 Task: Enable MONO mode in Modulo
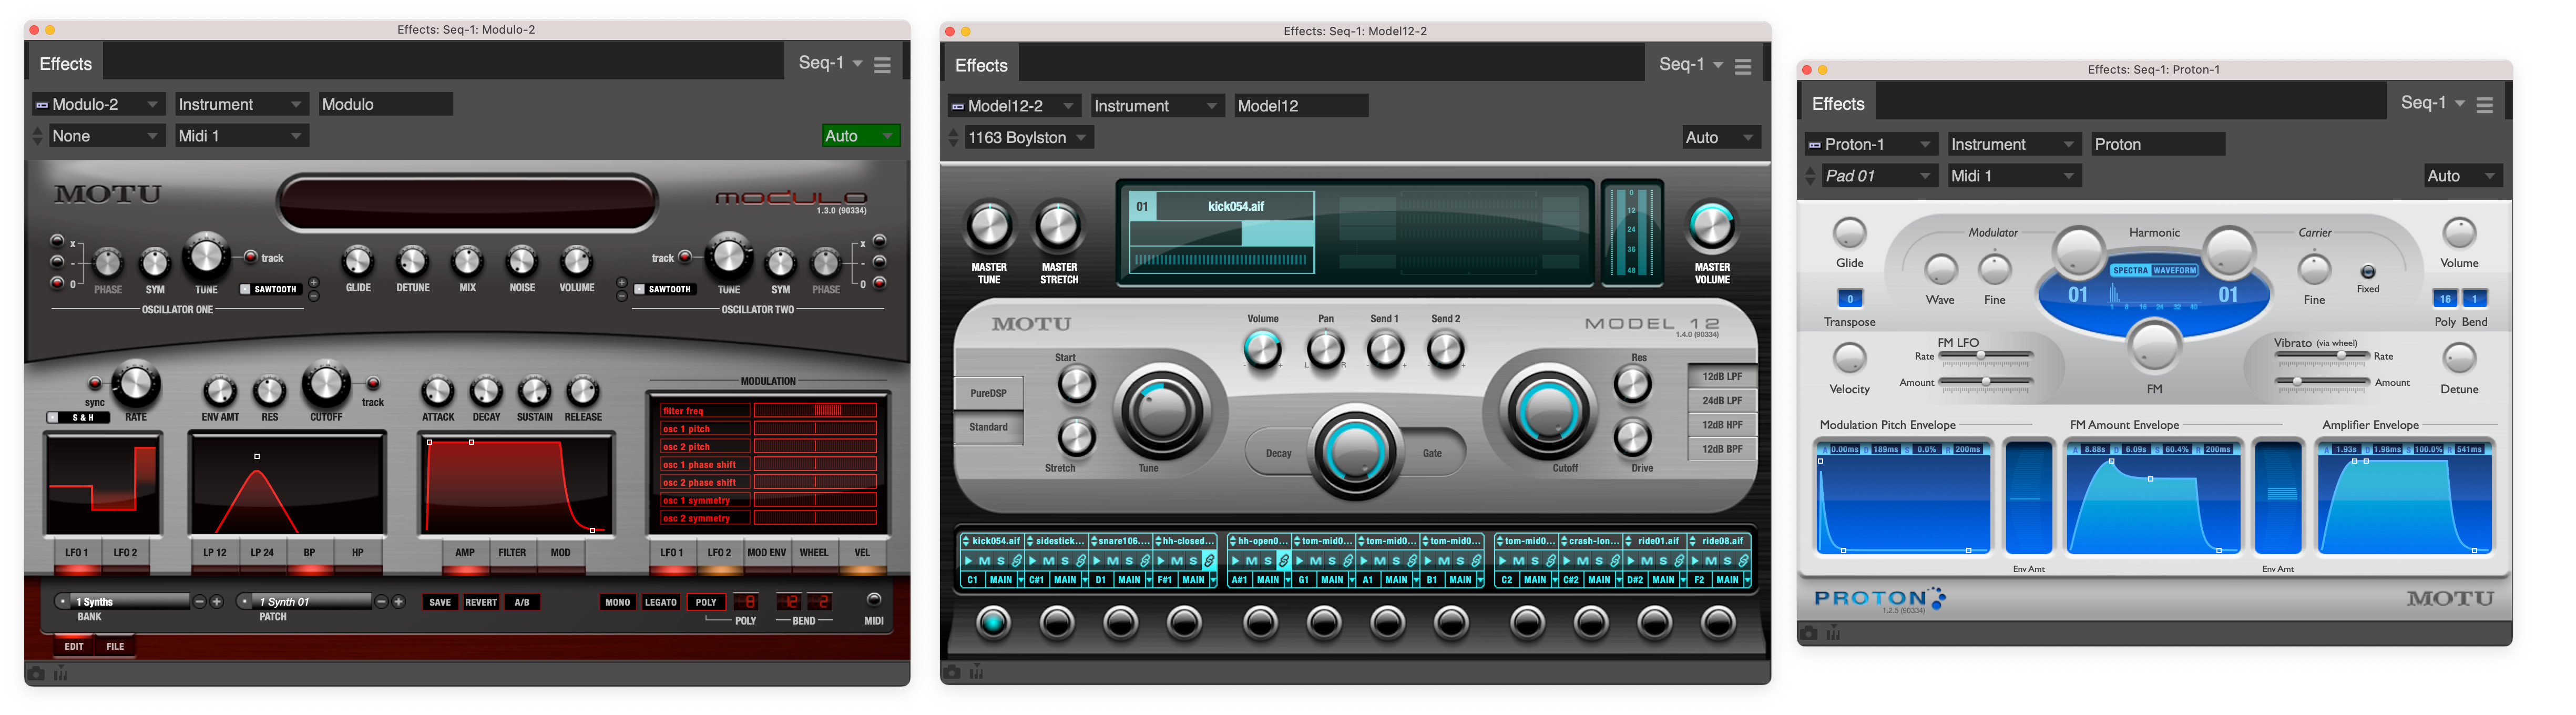pyautogui.click(x=617, y=602)
